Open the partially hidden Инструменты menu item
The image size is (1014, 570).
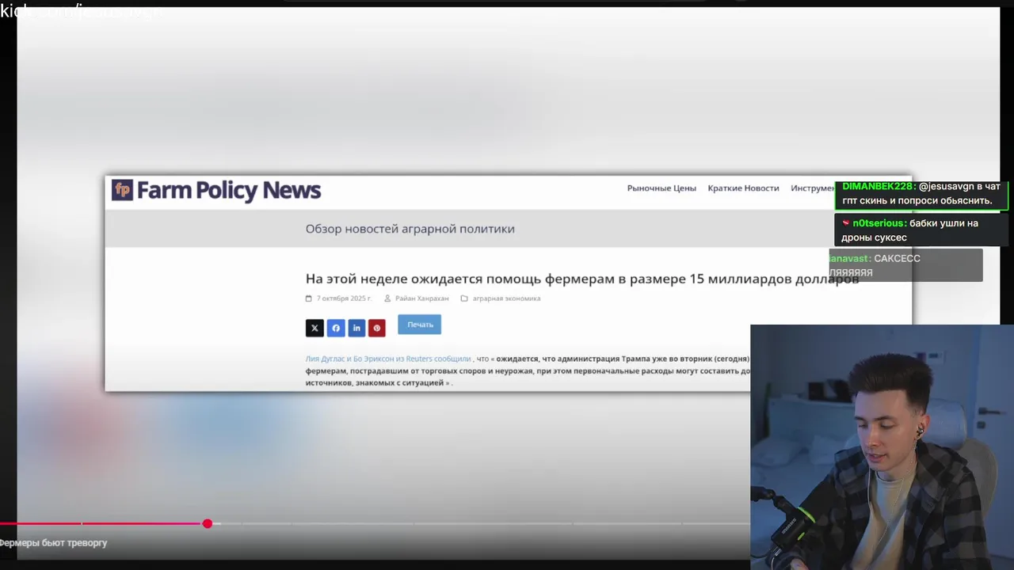click(812, 188)
